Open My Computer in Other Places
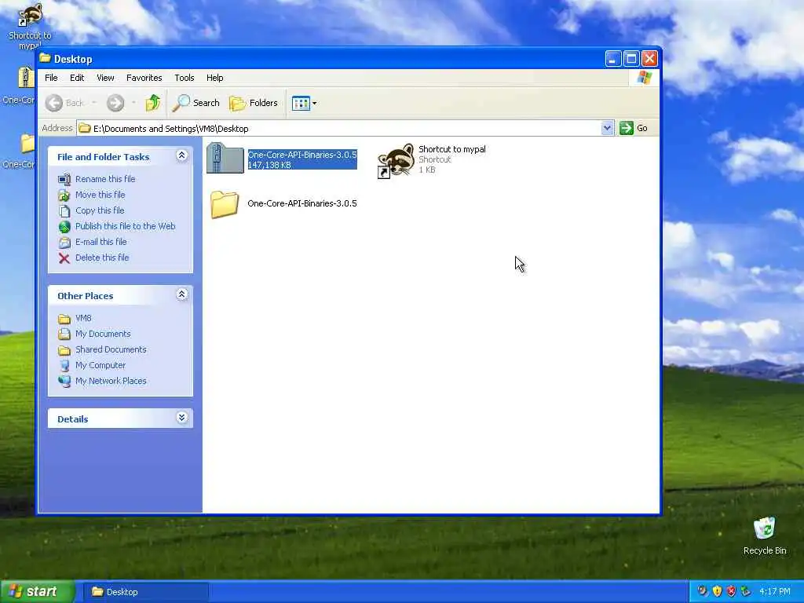This screenshot has width=804, height=603. (x=100, y=365)
